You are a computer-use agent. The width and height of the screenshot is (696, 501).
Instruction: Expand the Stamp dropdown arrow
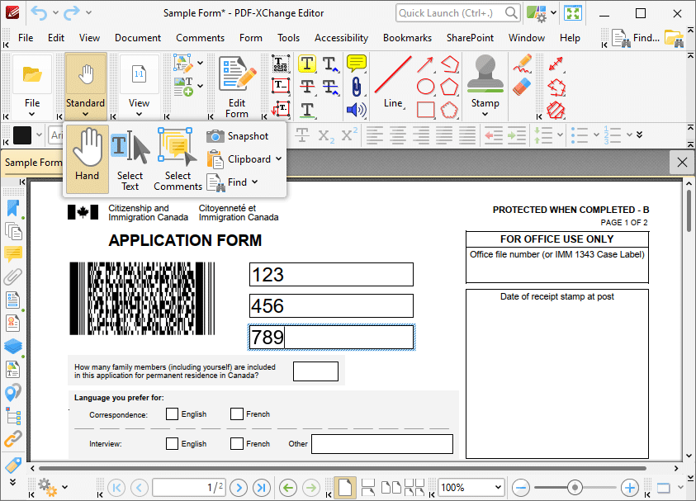(x=485, y=115)
